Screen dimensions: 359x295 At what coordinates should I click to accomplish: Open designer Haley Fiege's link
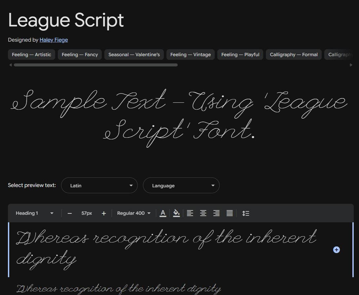(54, 40)
